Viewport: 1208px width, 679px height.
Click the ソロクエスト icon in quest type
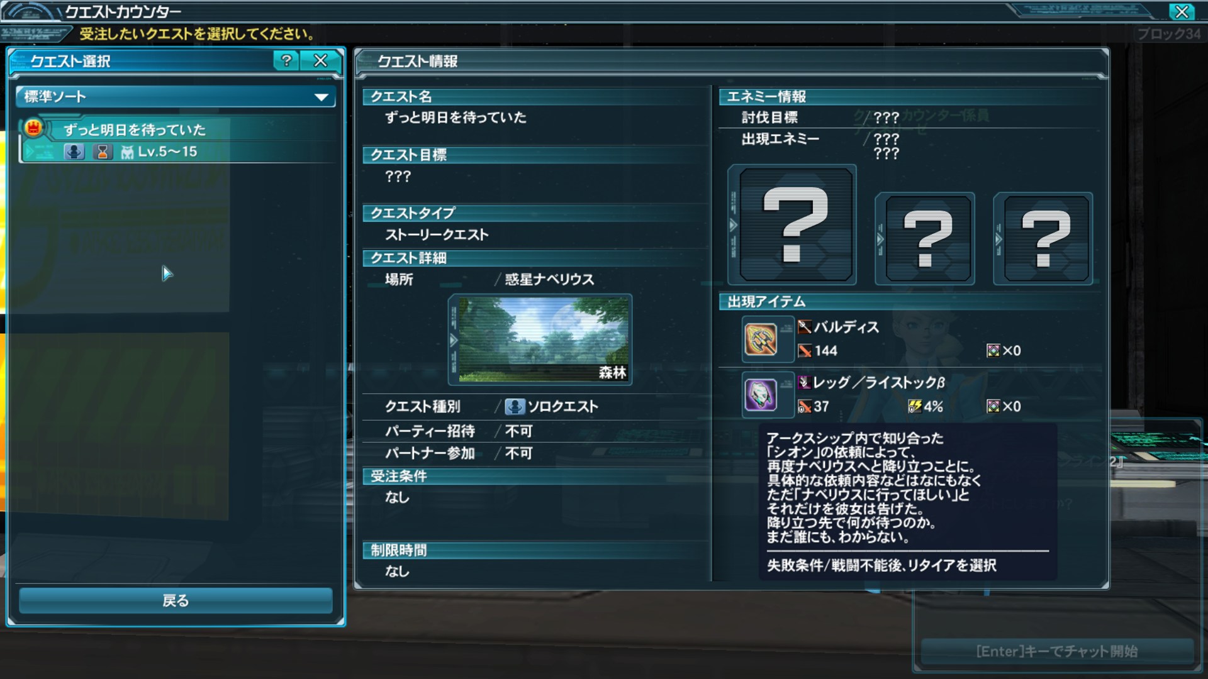(515, 407)
